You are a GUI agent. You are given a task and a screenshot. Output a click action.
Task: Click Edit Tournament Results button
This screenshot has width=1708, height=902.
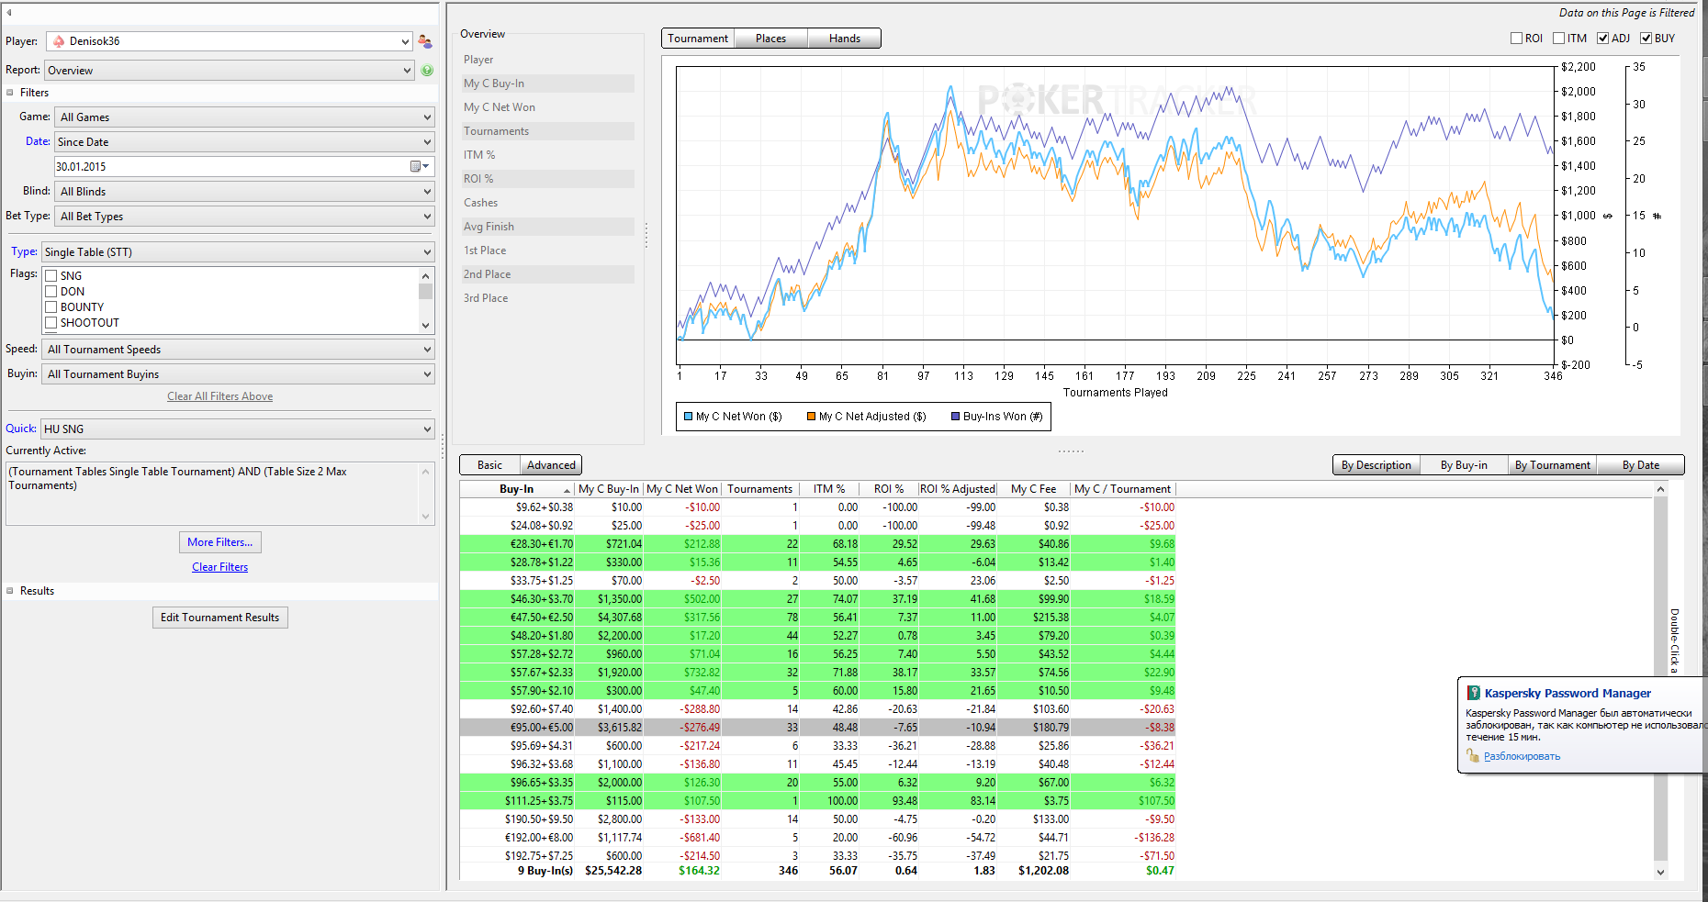click(x=220, y=618)
